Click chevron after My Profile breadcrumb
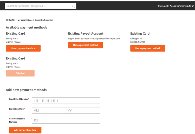 click(x=16, y=20)
